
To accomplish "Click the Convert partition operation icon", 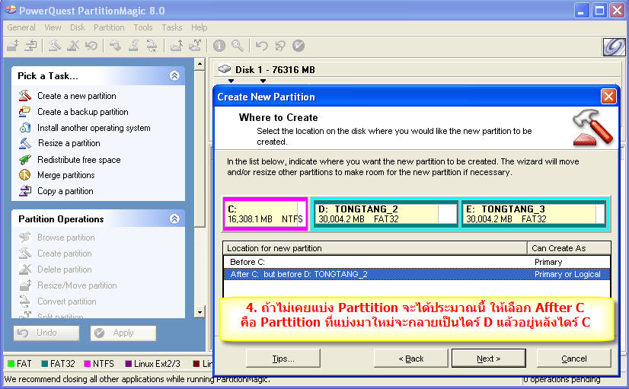I will (x=25, y=301).
